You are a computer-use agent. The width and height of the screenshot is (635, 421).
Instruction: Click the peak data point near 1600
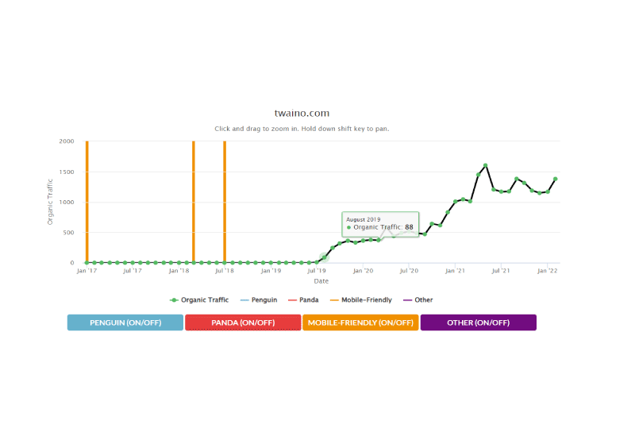[x=486, y=165]
